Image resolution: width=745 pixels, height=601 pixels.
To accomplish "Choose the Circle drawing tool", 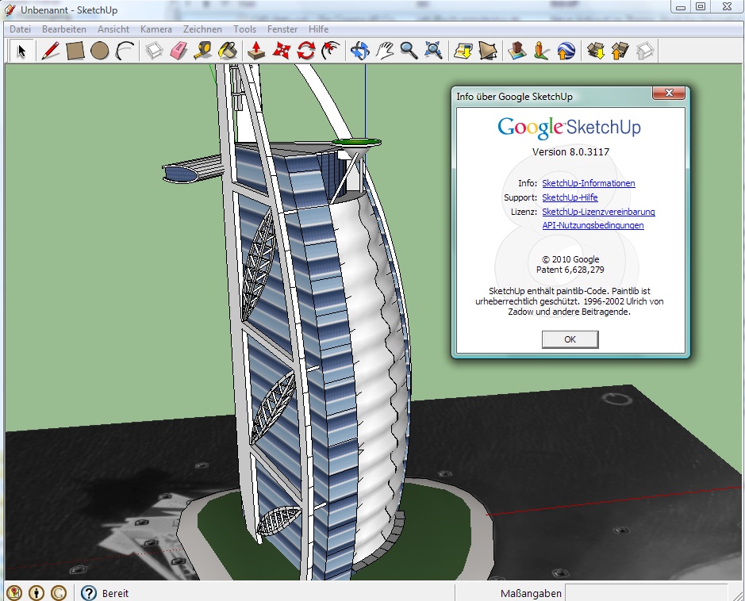I will click(x=100, y=51).
